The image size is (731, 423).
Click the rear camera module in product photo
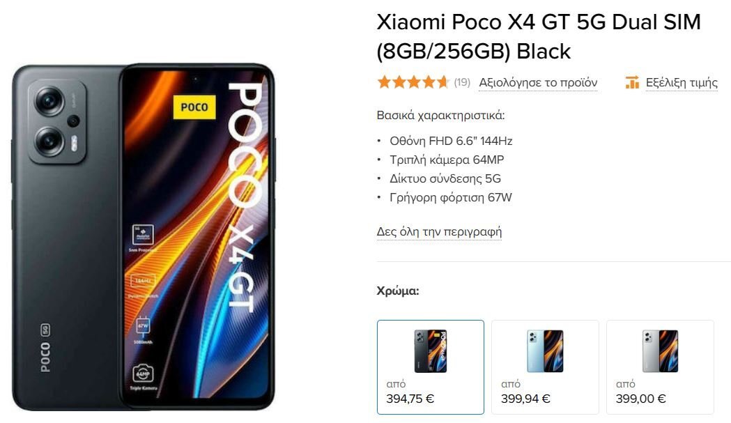[57, 122]
